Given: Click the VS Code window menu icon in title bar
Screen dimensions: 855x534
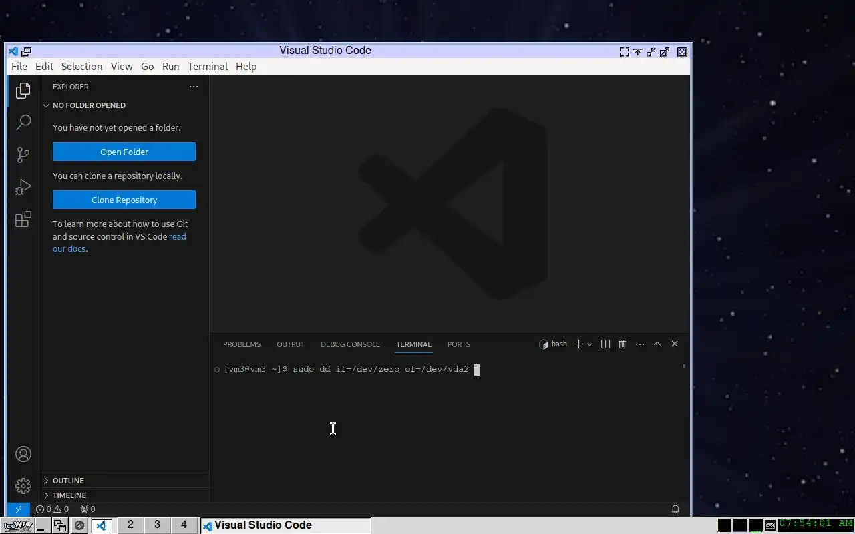Looking at the screenshot, I should pos(13,51).
